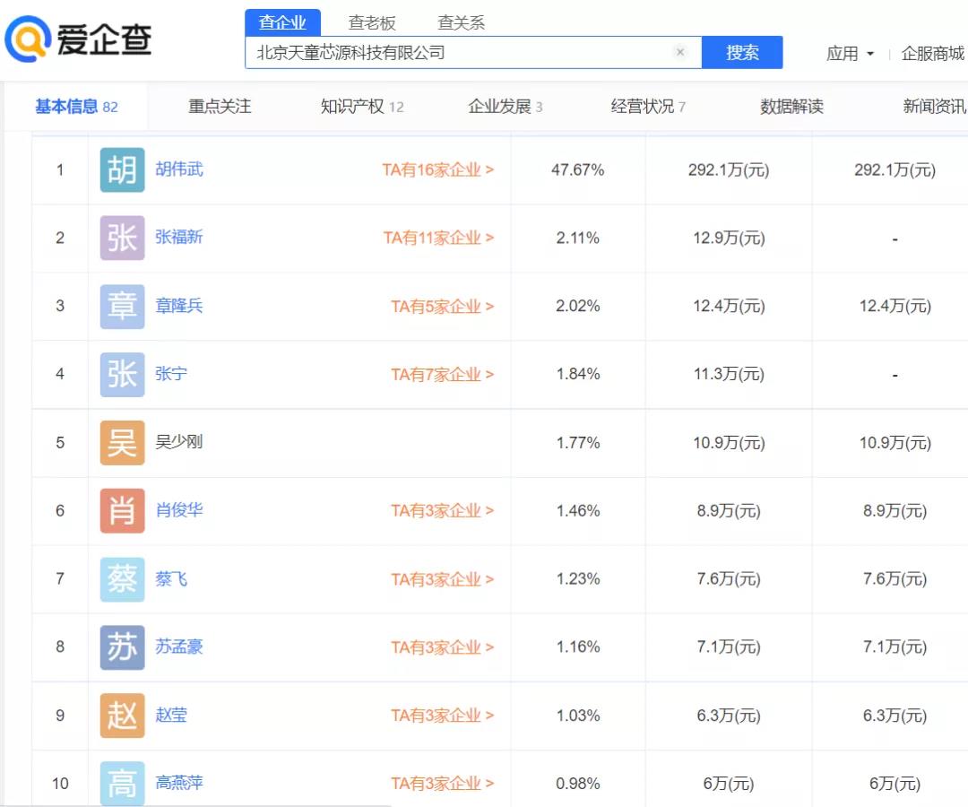Click the blue 搜索 button
The width and height of the screenshot is (968, 807).
point(742,52)
